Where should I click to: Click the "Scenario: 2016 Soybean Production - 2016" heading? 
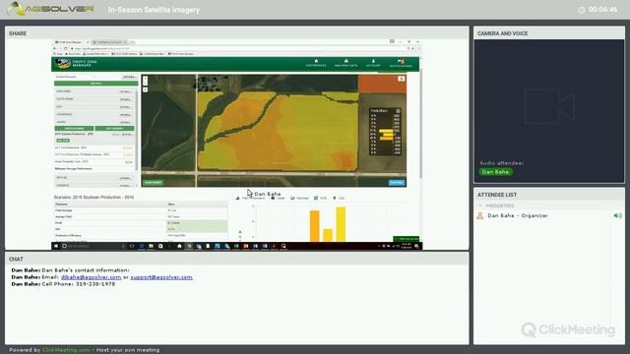coord(94,197)
